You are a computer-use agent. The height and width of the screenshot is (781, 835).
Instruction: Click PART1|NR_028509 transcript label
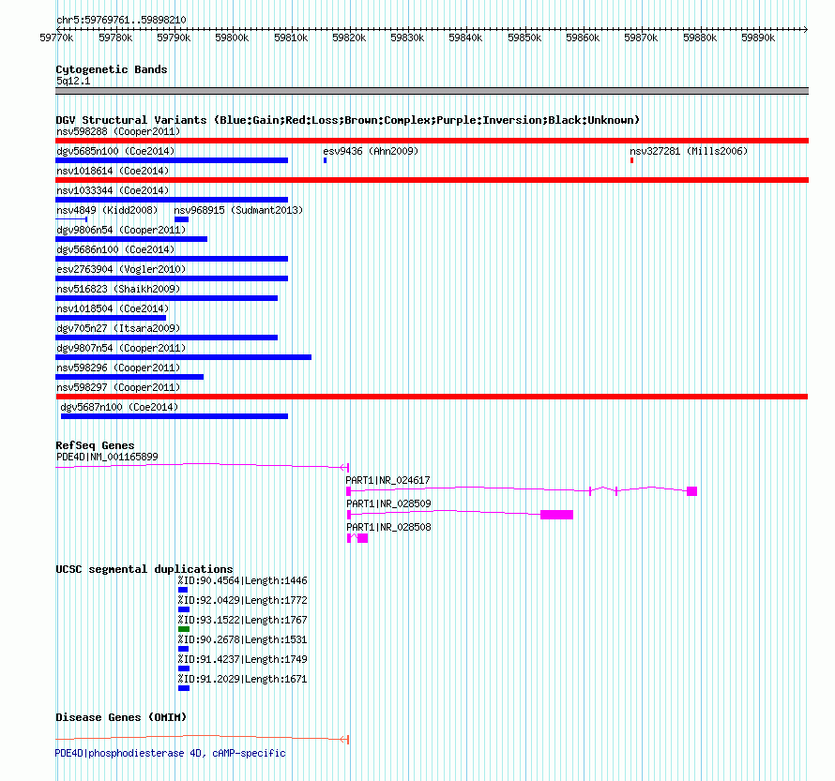[388, 503]
